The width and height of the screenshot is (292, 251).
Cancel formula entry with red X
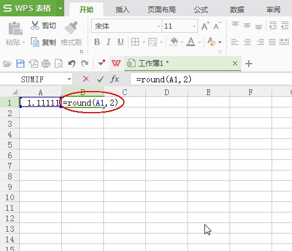point(86,79)
